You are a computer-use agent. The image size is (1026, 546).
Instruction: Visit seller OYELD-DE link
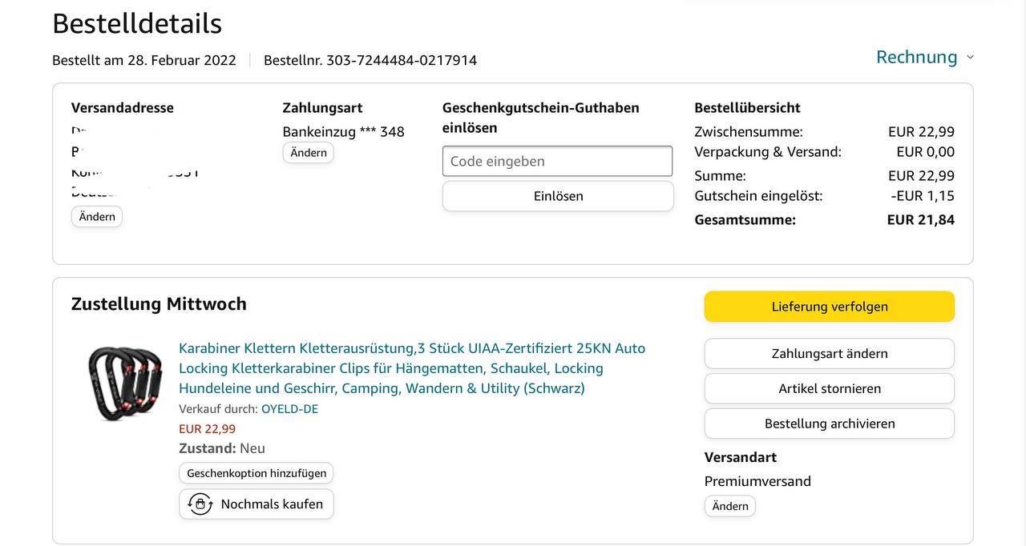tap(289, 409)
